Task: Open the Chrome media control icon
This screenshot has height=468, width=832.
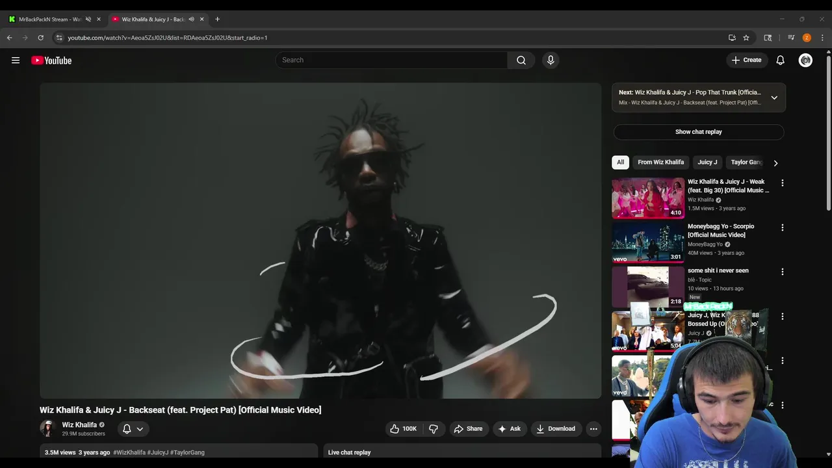Action: tap(791, 38)
